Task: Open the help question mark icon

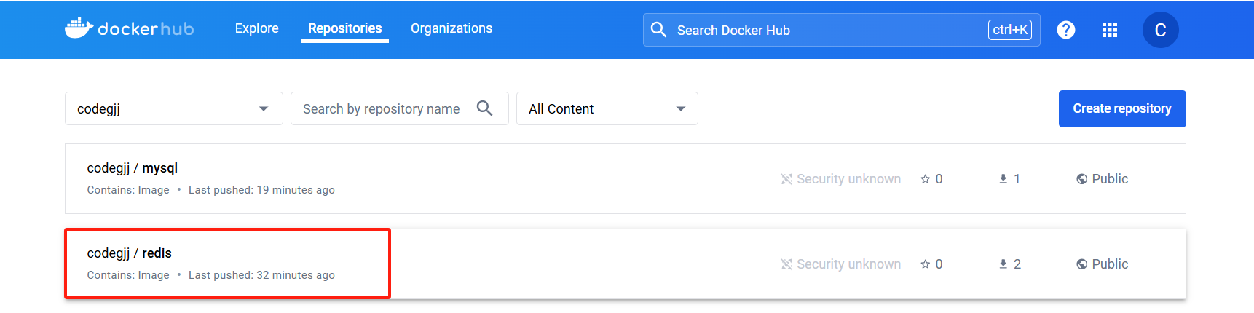Action: click(x=1065, y=30)
